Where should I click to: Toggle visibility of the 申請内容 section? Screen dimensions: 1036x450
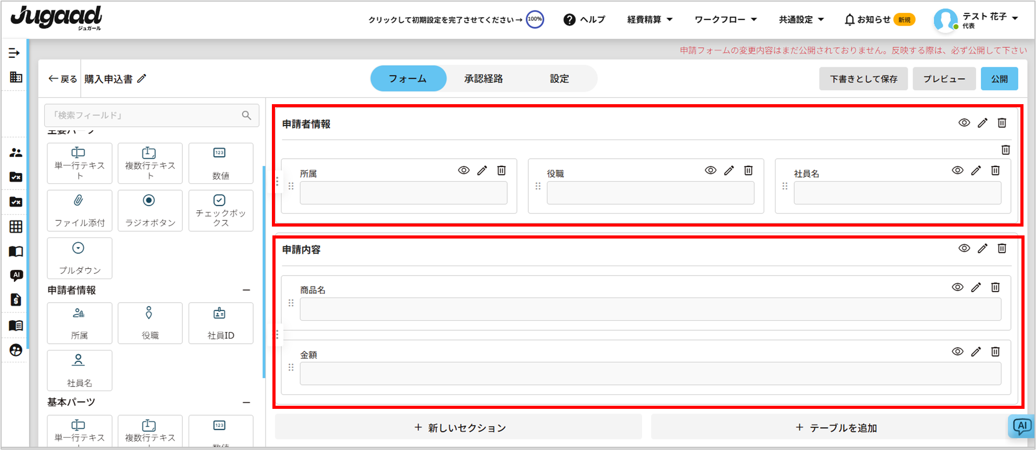[964, 248]
